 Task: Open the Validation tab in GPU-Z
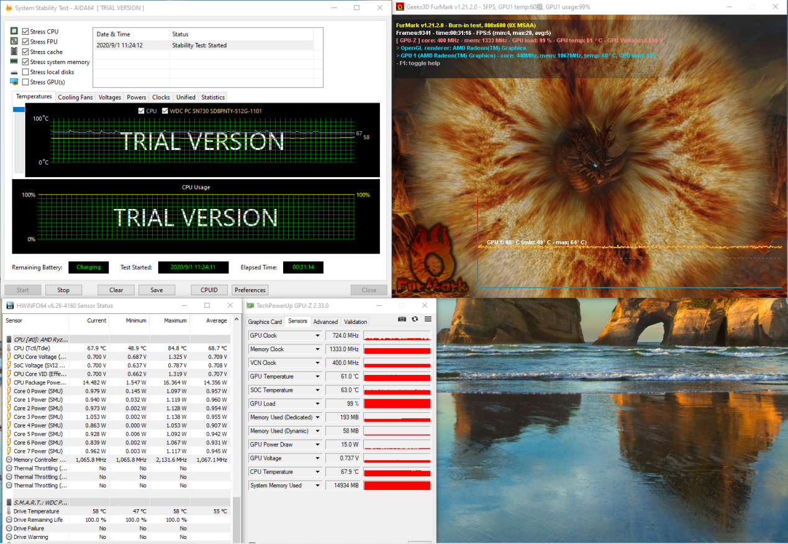356,322
